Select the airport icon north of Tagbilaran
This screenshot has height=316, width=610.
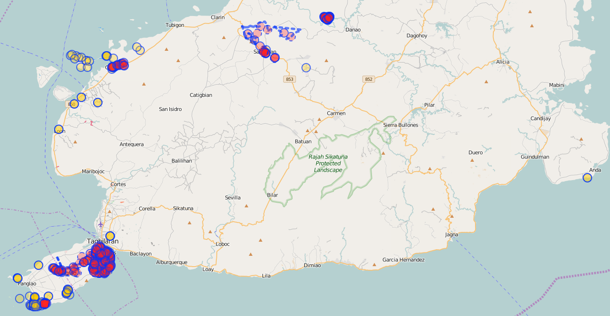pyautogui.click(x=101, y=224)
